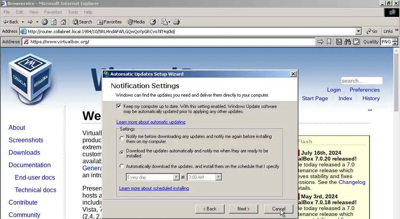The image size is (400, 219).
Task: Open End-user docs link
Action: tap(35, 177)
